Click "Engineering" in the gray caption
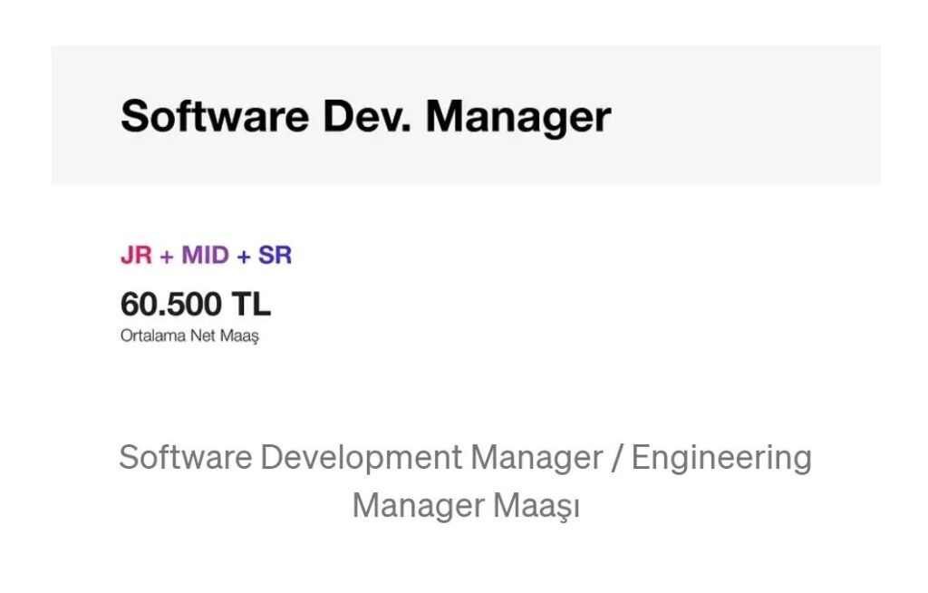 (720, 457)
